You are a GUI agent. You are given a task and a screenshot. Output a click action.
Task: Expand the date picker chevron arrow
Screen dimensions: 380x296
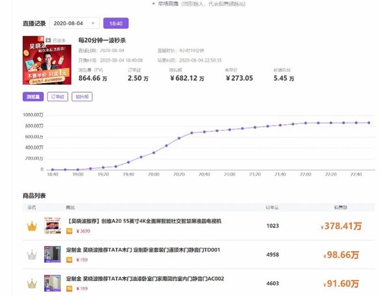point(94,22)
